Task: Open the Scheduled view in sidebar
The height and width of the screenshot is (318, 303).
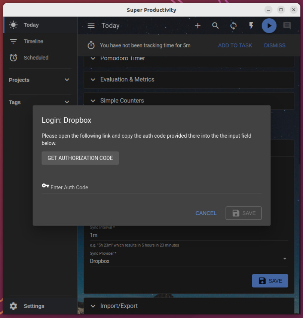Action: click(36, 58)
